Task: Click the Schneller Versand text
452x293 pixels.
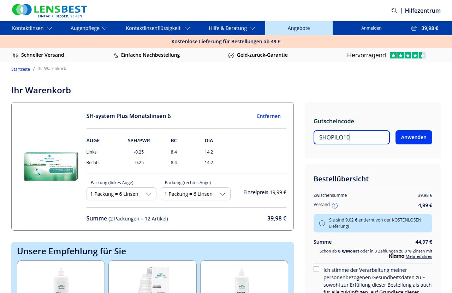Action: 43,55
